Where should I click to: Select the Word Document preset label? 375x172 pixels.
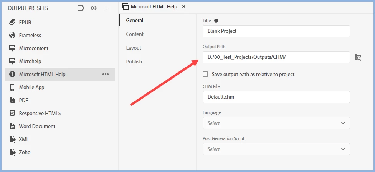[x=37, y=126]
